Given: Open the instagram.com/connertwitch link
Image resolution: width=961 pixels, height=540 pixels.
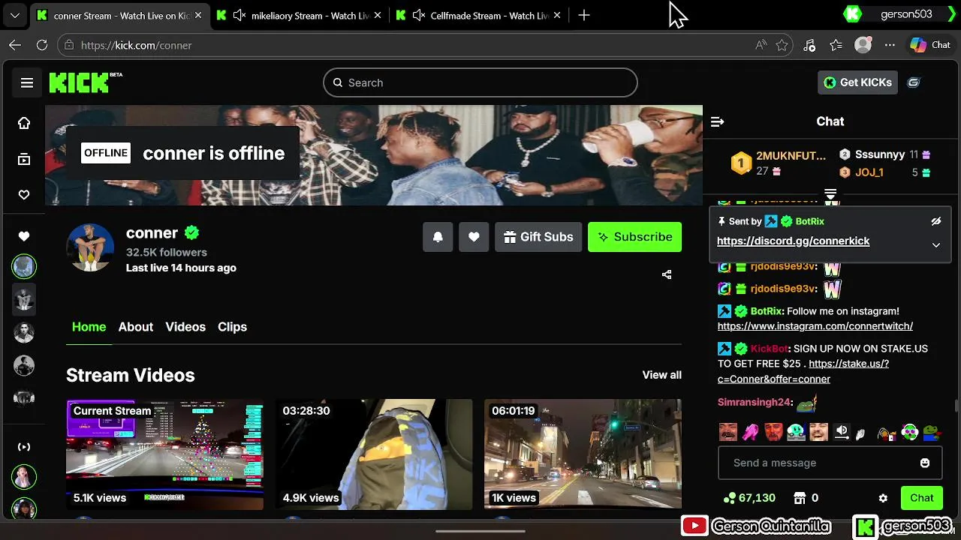Looking at the screenshot, I should [x=815, y=326].
